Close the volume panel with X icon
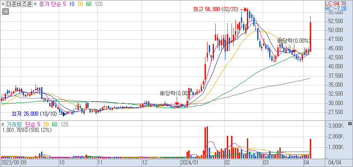Image resolution: width=353 pixels, height=167 pixels. tap(350, 123)
